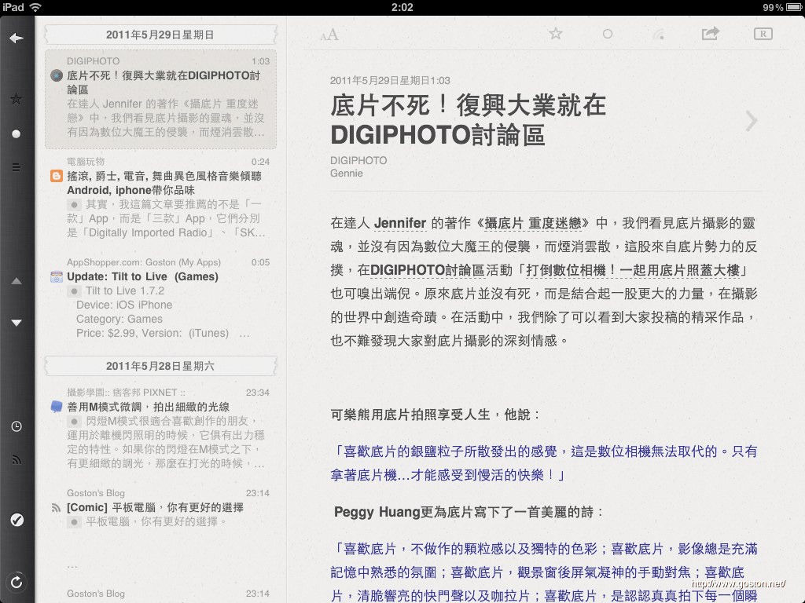Tap the DIGIPHOTO source name under the headline
The height and width of the screenshot is (603, 805).
click(358, 160)
